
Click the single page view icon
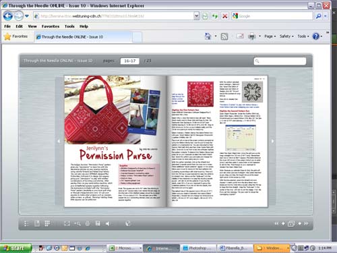pyautogui.click(x=37, y=223)
